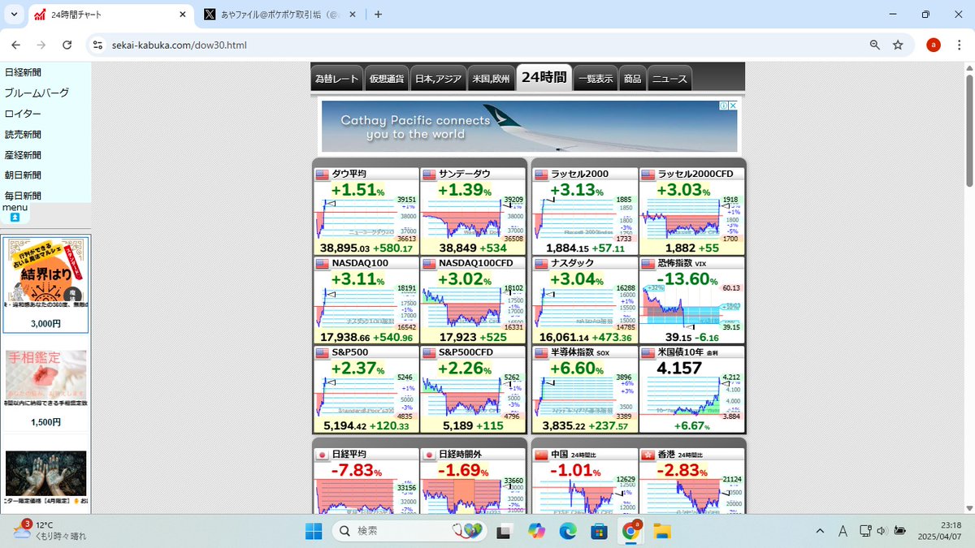
Task: Click the menu collapse arrow icon
Action: click(x=15, y=218)
